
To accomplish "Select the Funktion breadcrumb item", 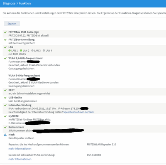I will pos(25,3).
